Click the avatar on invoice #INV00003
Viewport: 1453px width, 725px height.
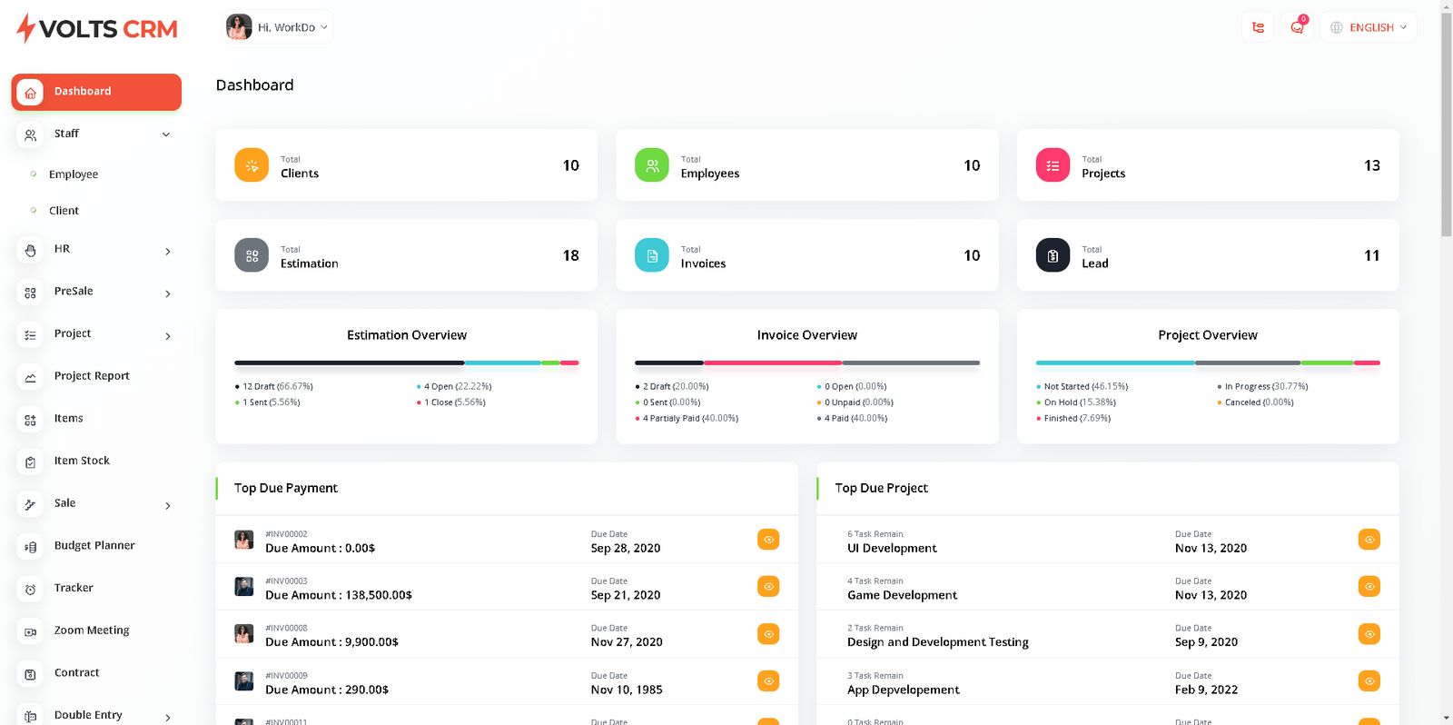tap(244, 587)
